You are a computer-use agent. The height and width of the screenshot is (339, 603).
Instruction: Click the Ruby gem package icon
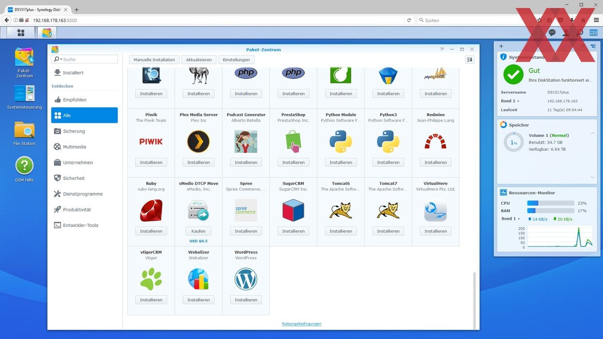(x=151, y=210)
